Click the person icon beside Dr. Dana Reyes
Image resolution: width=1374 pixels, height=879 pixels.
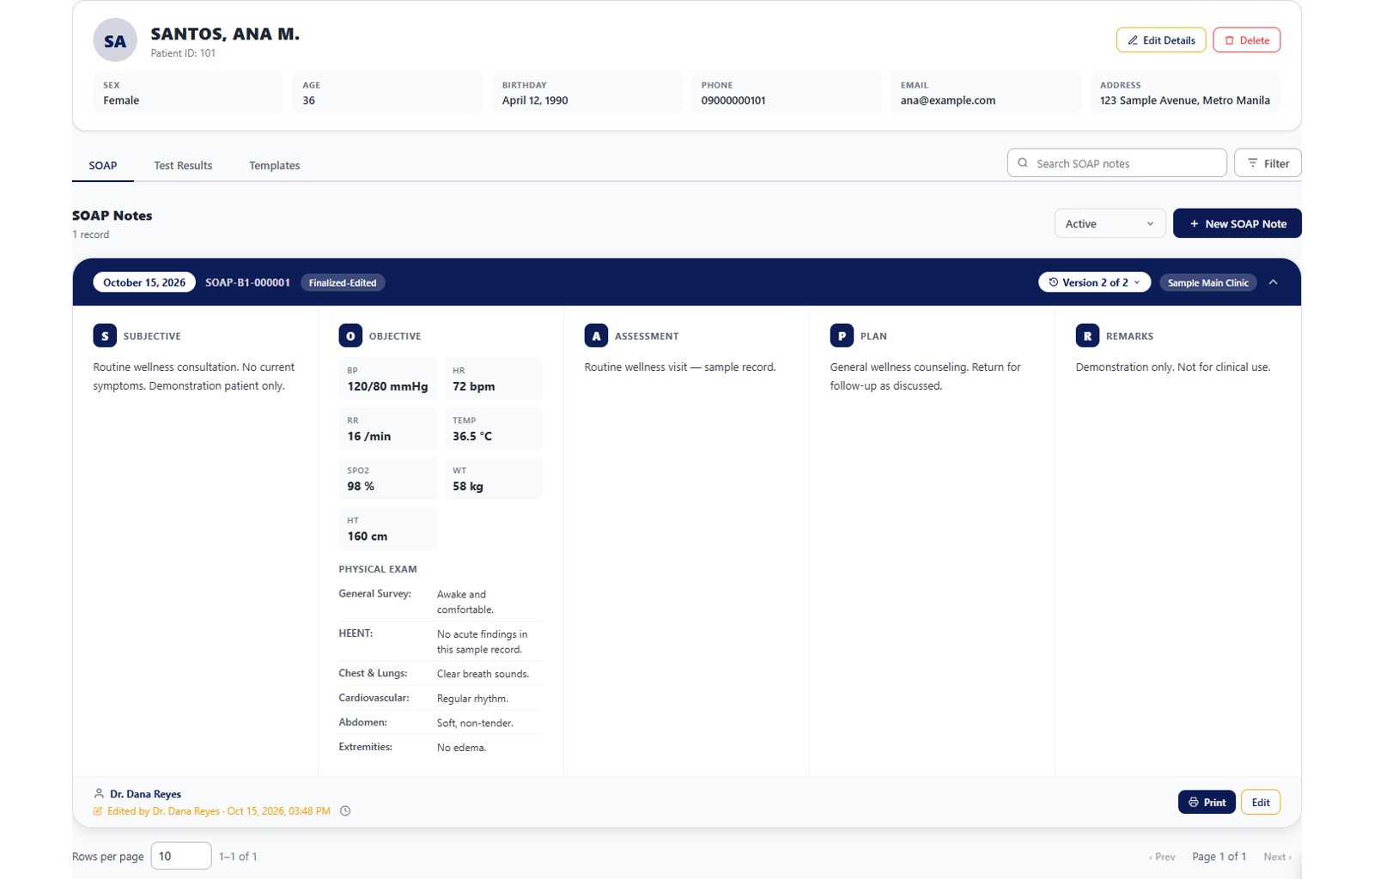click(99, 794)
